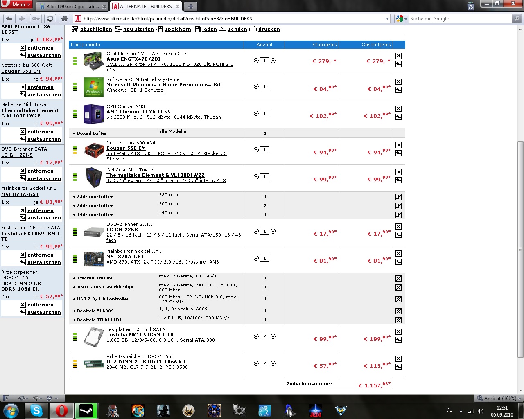The width and height of the screenshot is (524, 419).
Task: Decrease quantity of OCZ DIMM 2 GB Kit
Action: [256, 363]
